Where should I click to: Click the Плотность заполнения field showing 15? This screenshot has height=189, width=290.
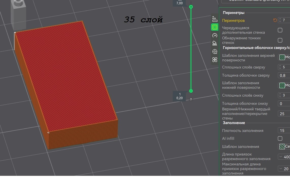284,130
